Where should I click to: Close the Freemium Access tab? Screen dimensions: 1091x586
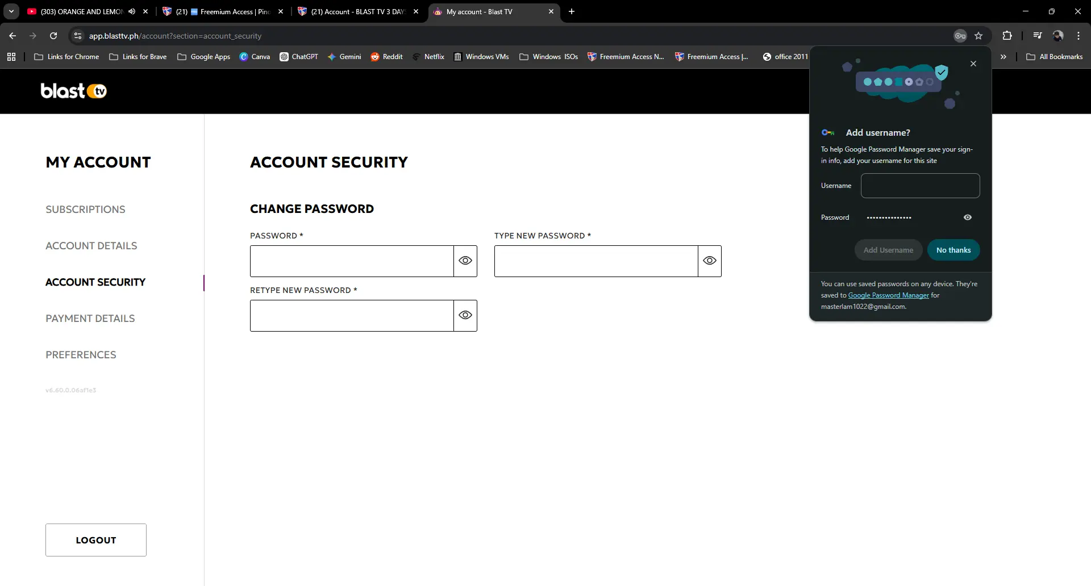(281, 11)
